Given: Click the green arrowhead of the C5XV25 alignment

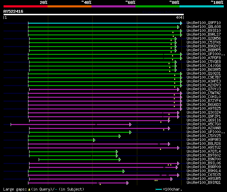Looking at the screenshot, I should click(120, 136).
